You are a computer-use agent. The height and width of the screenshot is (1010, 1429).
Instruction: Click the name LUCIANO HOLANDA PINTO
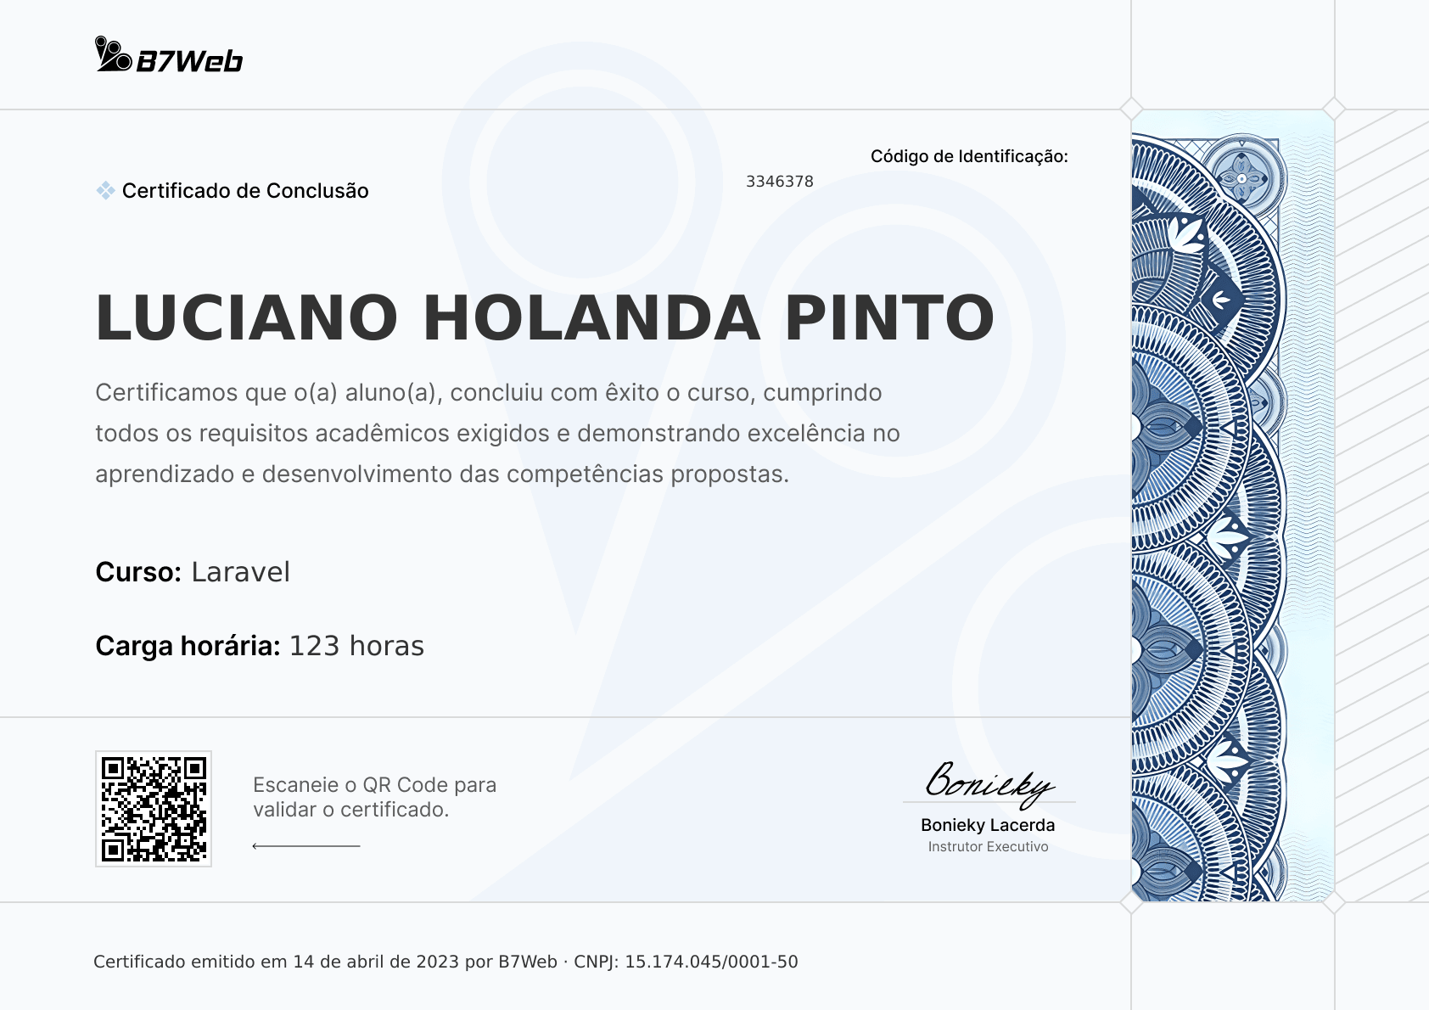545,318
